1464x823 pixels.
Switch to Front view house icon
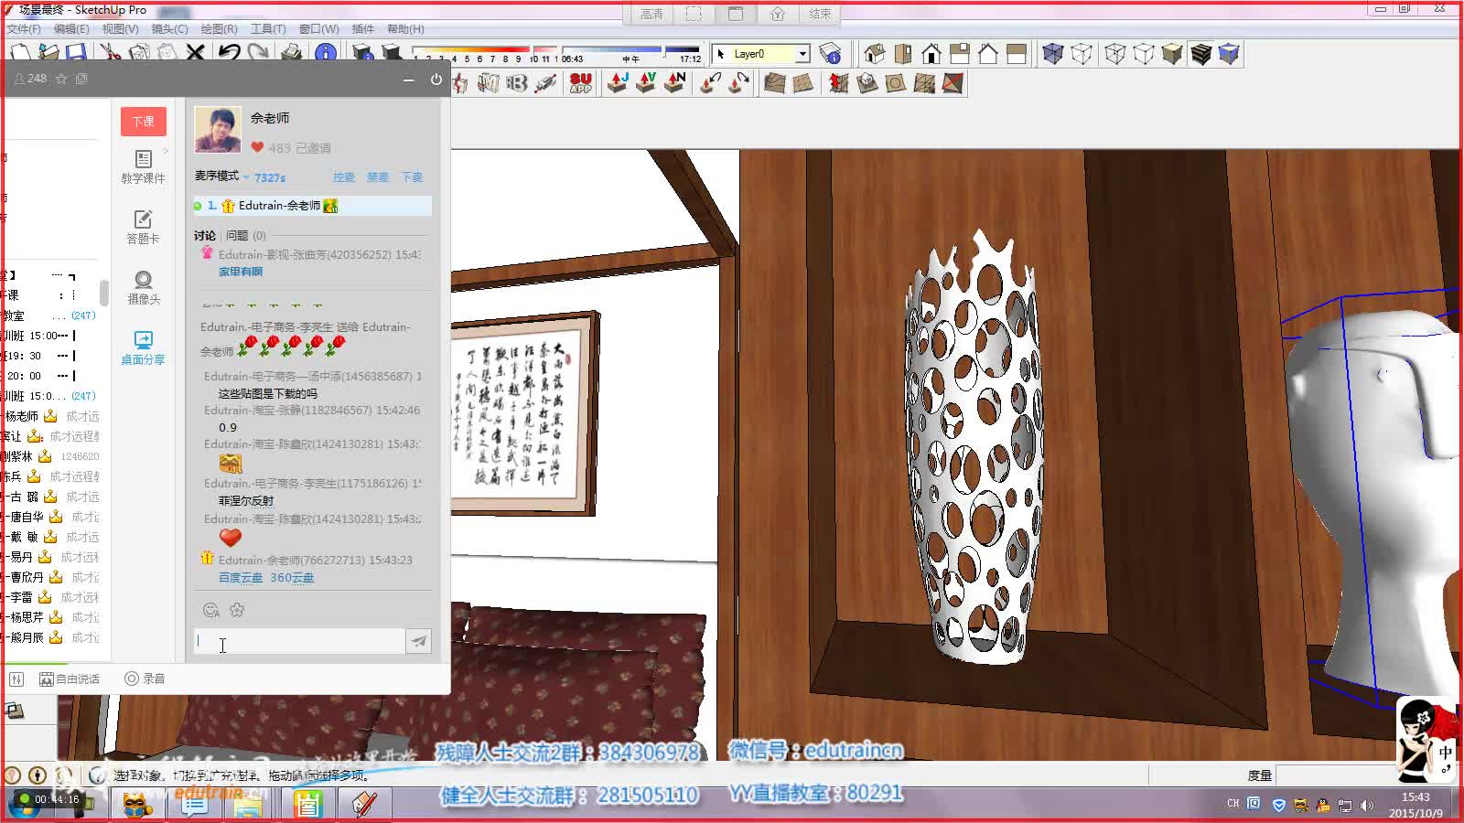(931, 54)
